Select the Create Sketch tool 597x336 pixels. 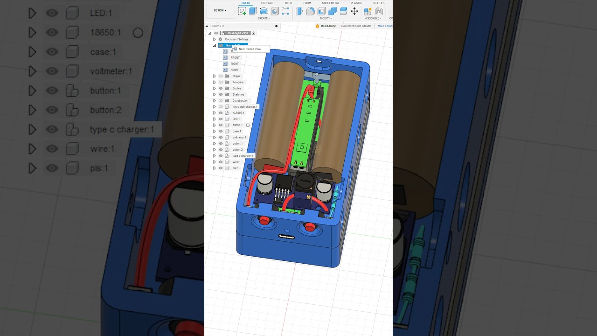coord(242,11)
